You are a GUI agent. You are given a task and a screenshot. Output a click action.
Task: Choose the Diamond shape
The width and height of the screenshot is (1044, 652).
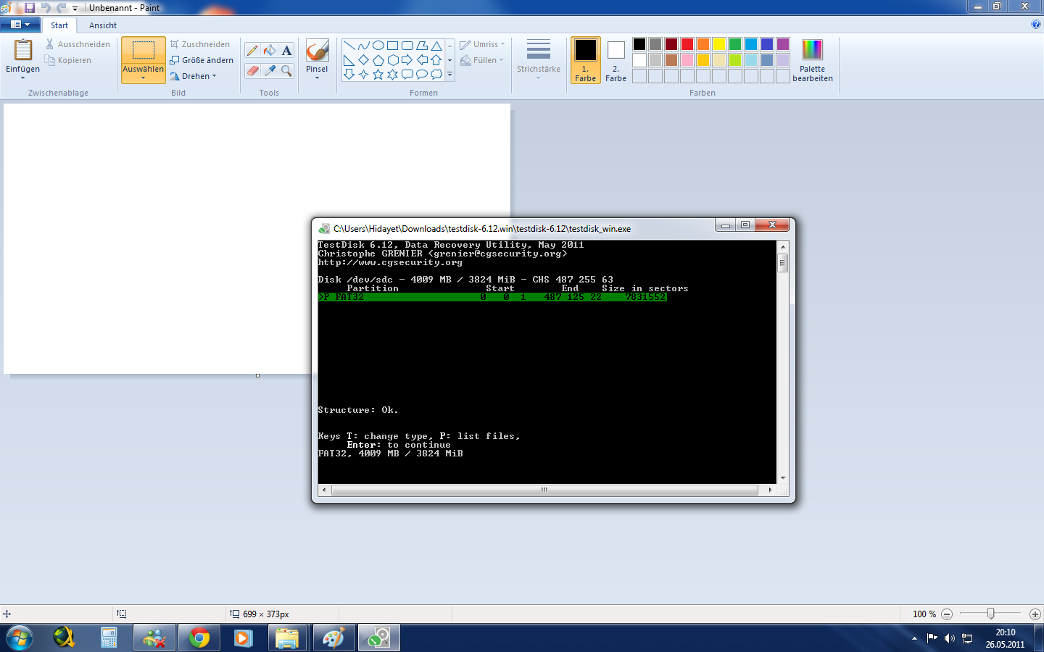[x=363, y=60]
